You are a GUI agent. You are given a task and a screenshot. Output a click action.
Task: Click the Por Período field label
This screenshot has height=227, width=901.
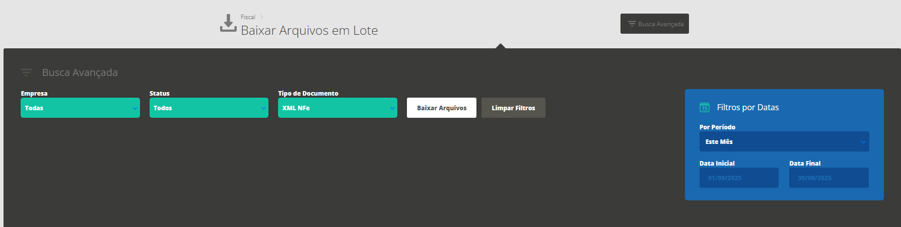[717, 127]
